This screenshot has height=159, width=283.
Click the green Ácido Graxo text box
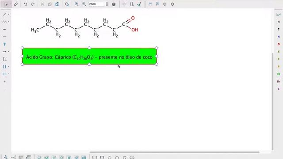pos(89,56)
